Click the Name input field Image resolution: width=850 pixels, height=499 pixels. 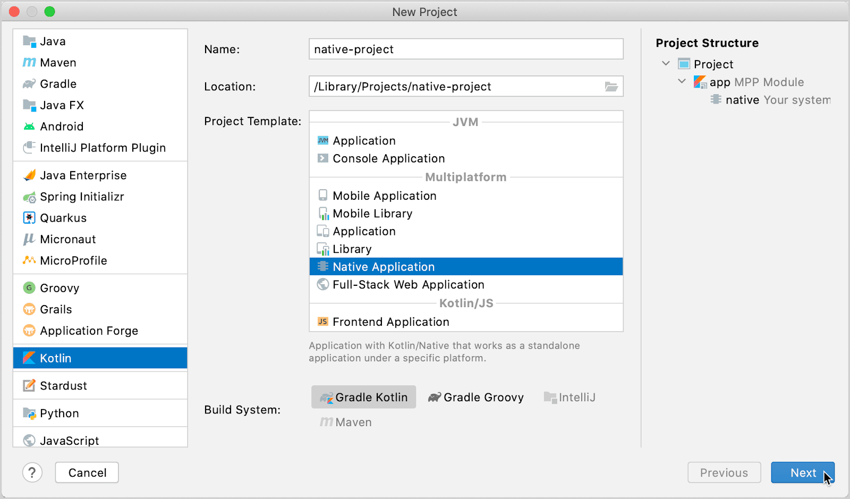466,49
